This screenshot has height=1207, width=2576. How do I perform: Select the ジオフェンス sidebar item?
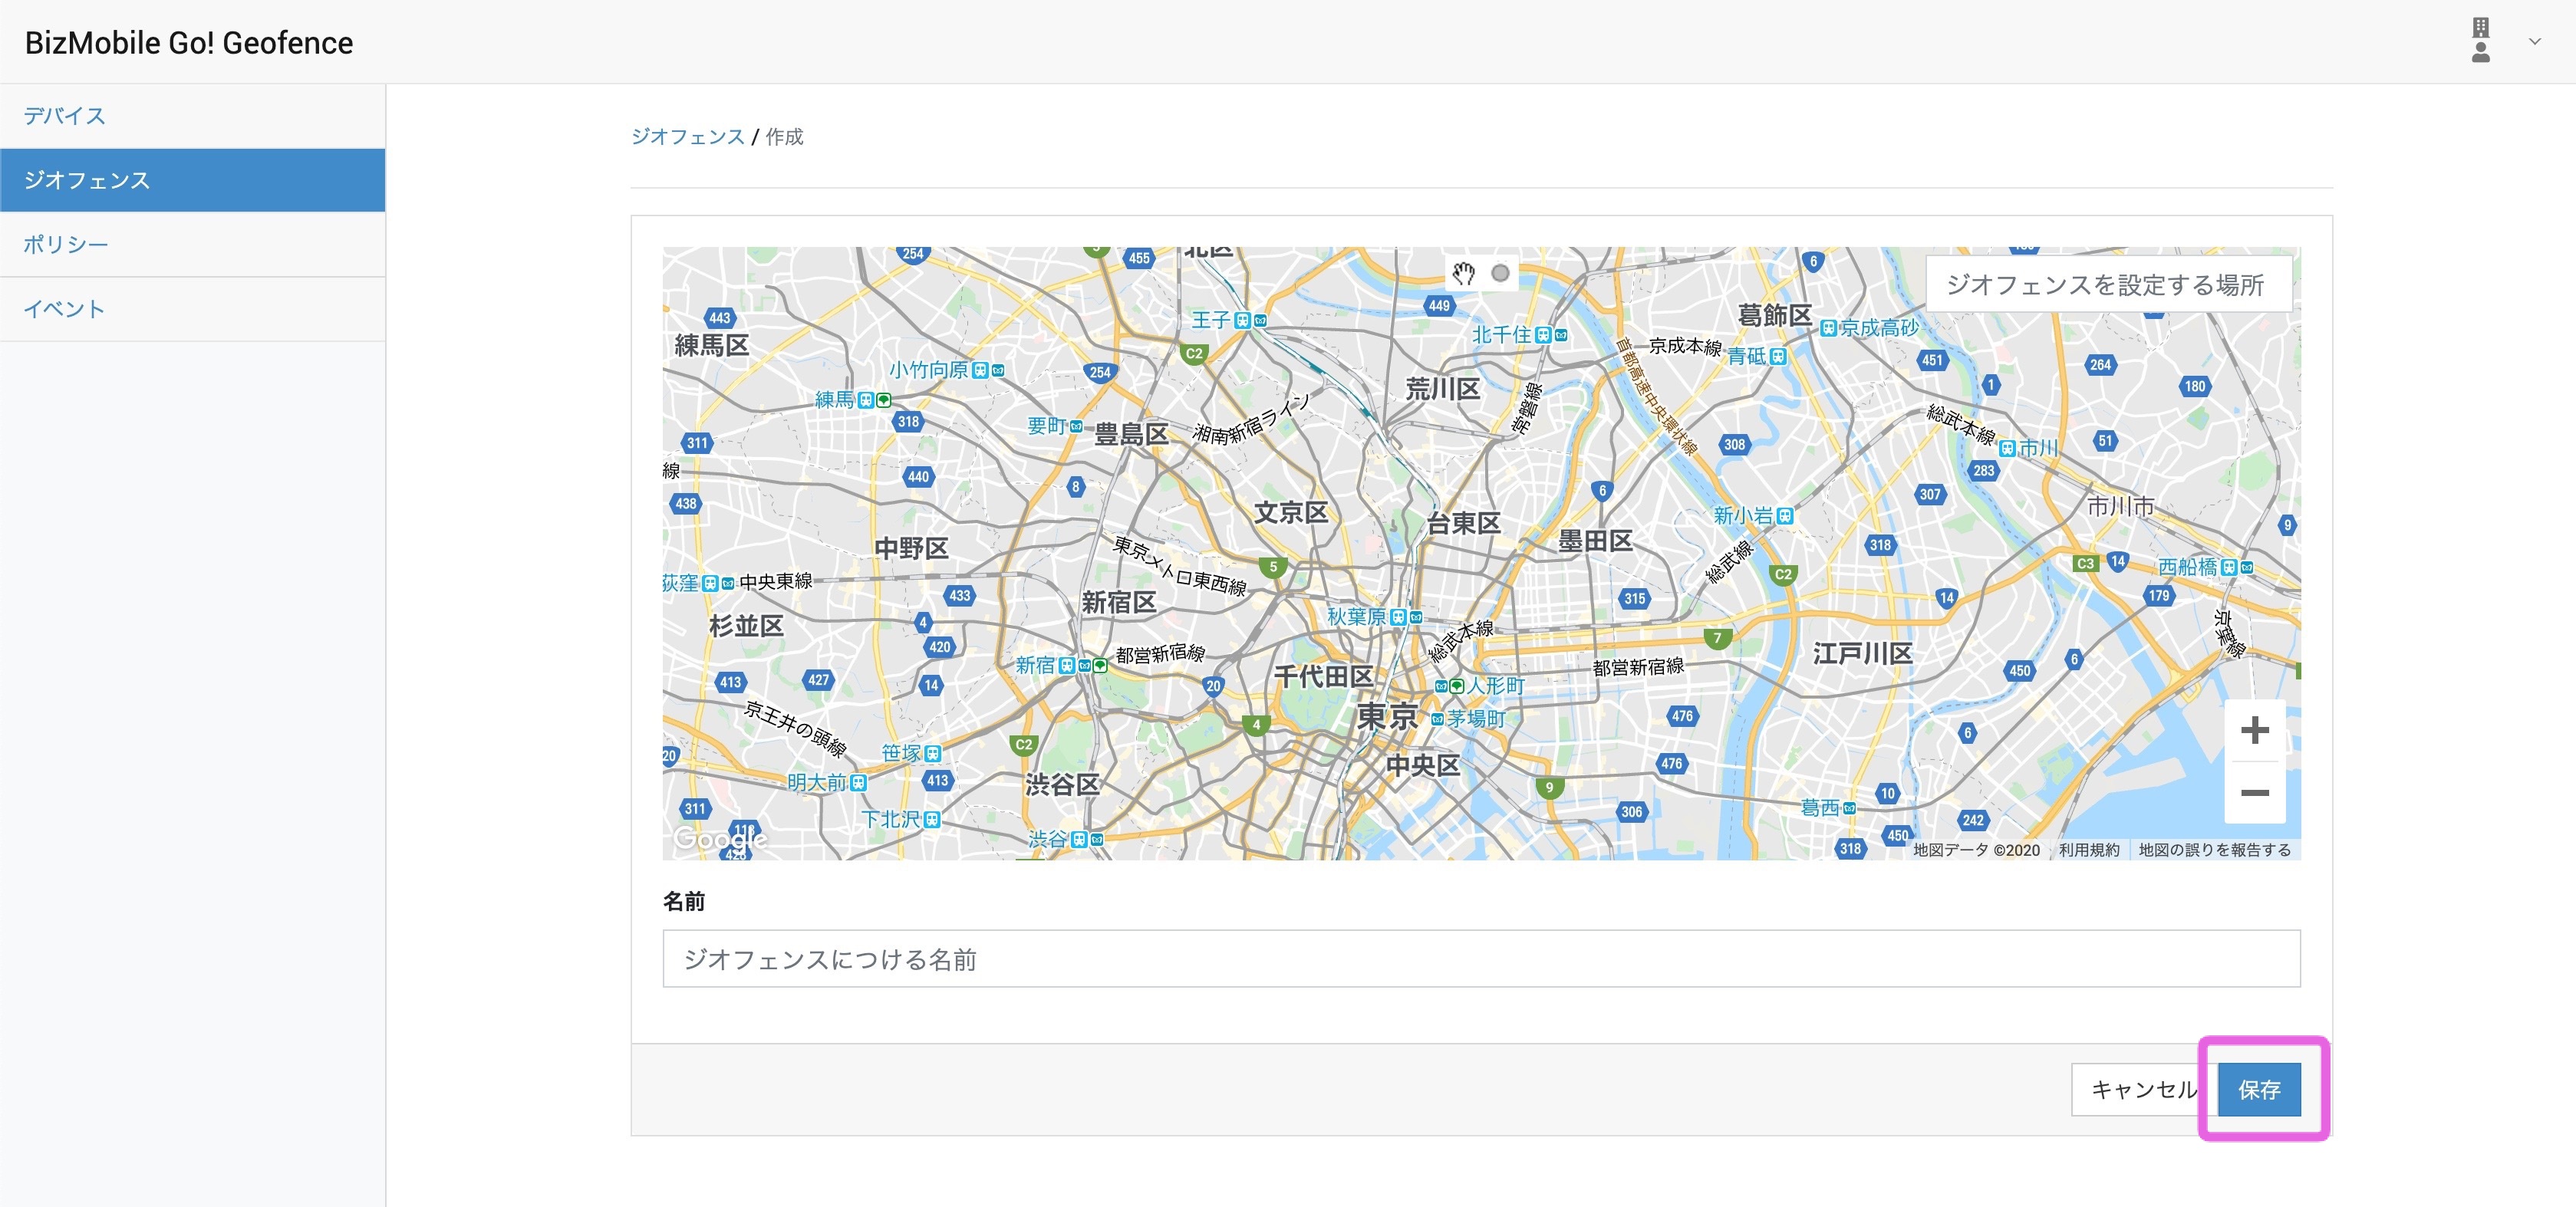[87, 180]
